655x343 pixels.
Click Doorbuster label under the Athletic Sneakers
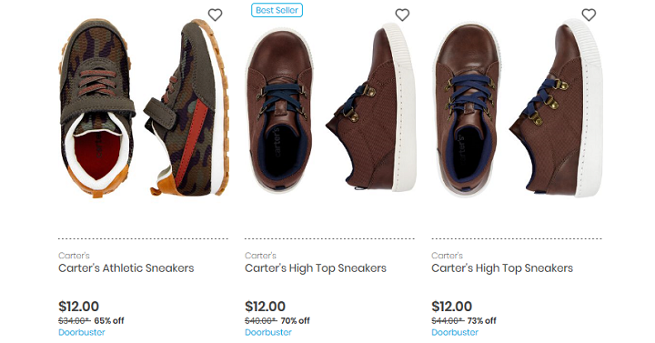pyautogui.click(x=82, y=332)
